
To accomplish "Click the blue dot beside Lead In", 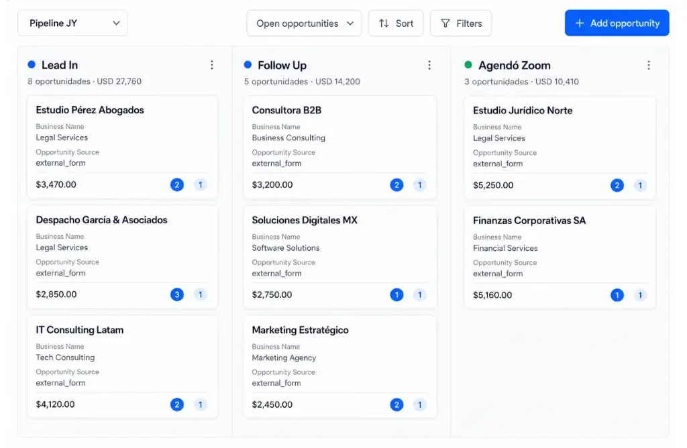I will [x=32, y=65].
